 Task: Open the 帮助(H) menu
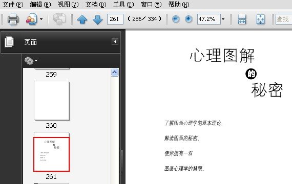pyautogui.click(x=179, y=5)
